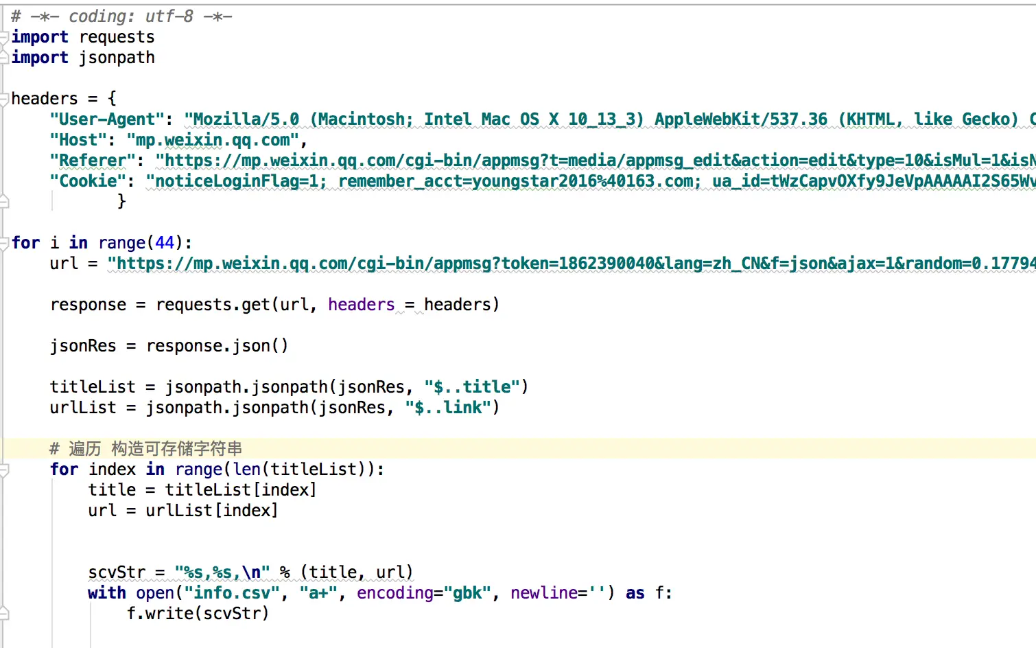Click the "a+" file mode string

(318, 593)
